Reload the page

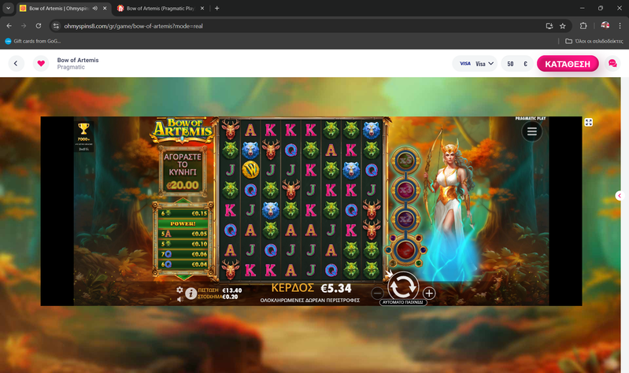(x=39, y=26)
